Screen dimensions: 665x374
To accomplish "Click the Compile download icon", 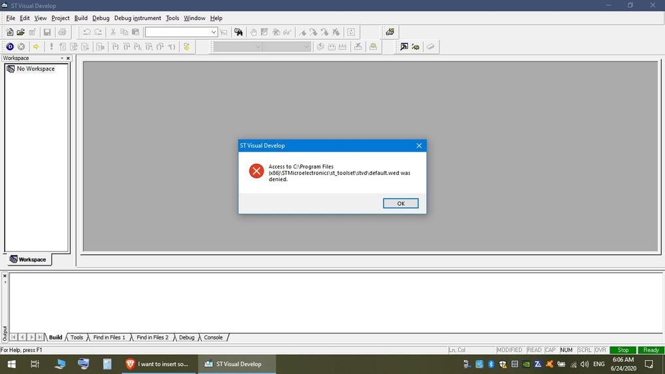I will tap(320, 47).
